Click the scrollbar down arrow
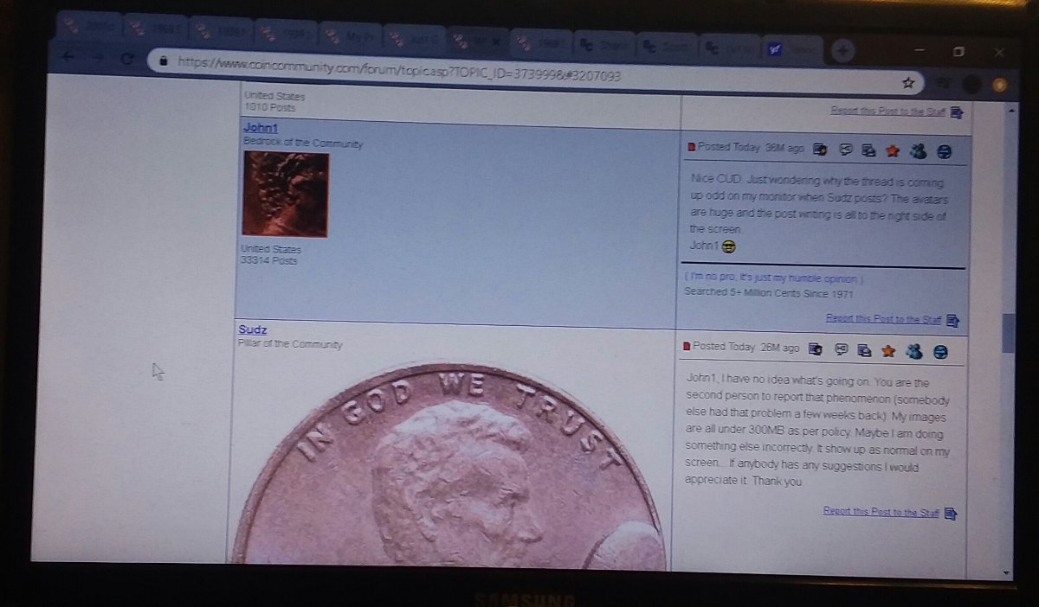This screenshot has height=607, width=1039. pos(1005,572)
